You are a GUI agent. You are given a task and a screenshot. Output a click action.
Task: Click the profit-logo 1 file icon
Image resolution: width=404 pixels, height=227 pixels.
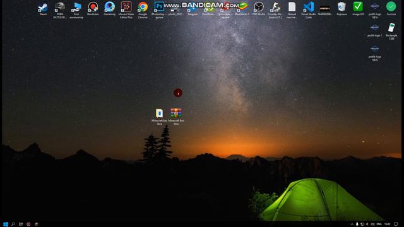click(374, 30)
